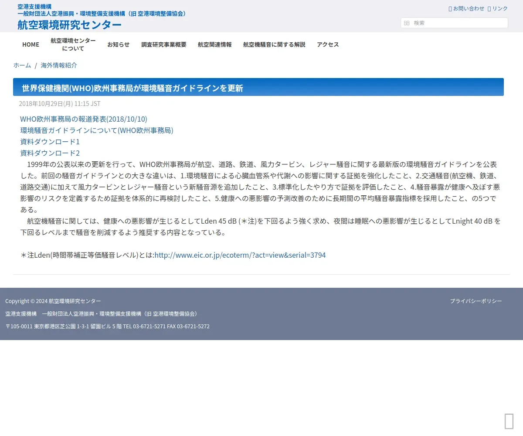The width and height of the screenshot is (523, 436).
Task: Open 環境騒音ガイドラインについて(WHO欧州事務局) link
Action: [x=97, y=130]
